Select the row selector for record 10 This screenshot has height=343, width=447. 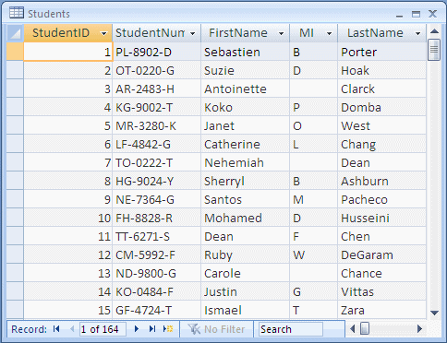point(15,218)
